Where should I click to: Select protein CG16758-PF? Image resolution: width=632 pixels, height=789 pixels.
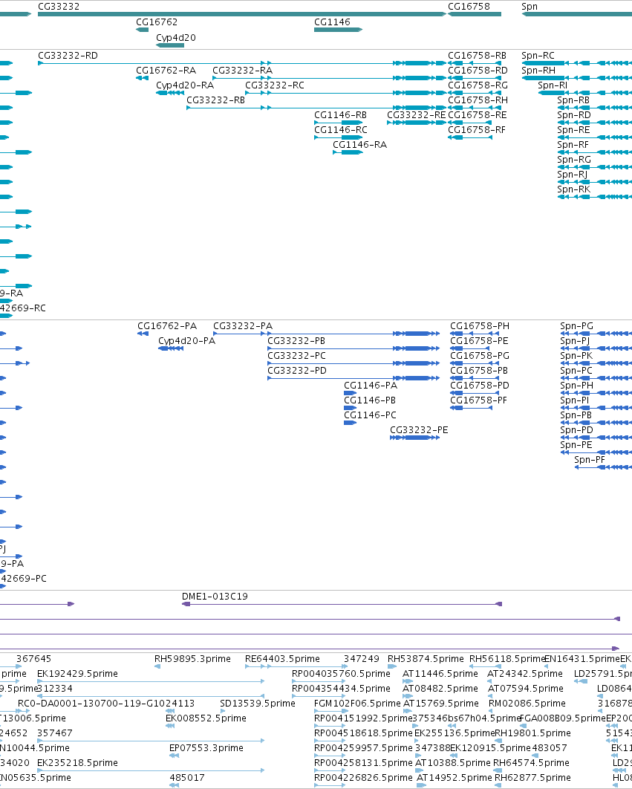tap(478, 400)
